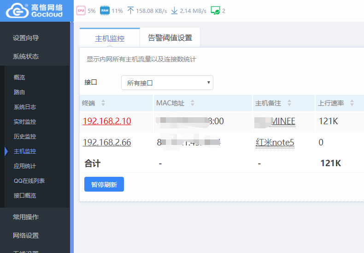
Task: Click the online hosts monitor icon
Action: click(x=215, y=10)
